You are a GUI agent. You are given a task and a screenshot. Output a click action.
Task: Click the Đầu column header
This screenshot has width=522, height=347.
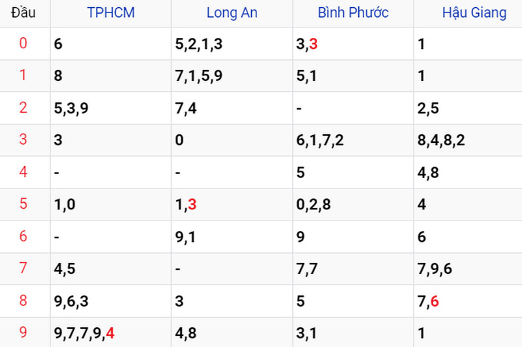click(23, 12)
